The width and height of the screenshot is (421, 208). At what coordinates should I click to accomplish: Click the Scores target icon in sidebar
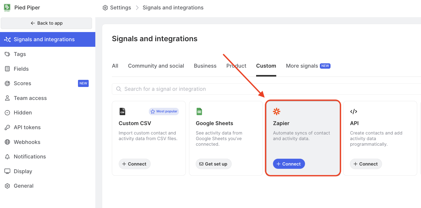pyautogui.click(x=7, y=83)
